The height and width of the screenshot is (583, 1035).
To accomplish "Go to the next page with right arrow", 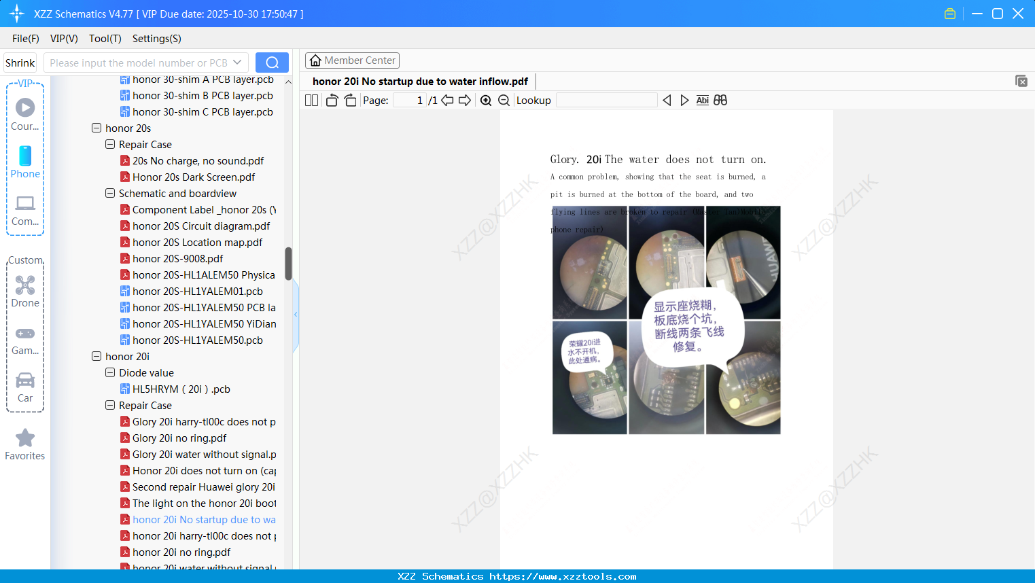I will click(x=465, y=101).
